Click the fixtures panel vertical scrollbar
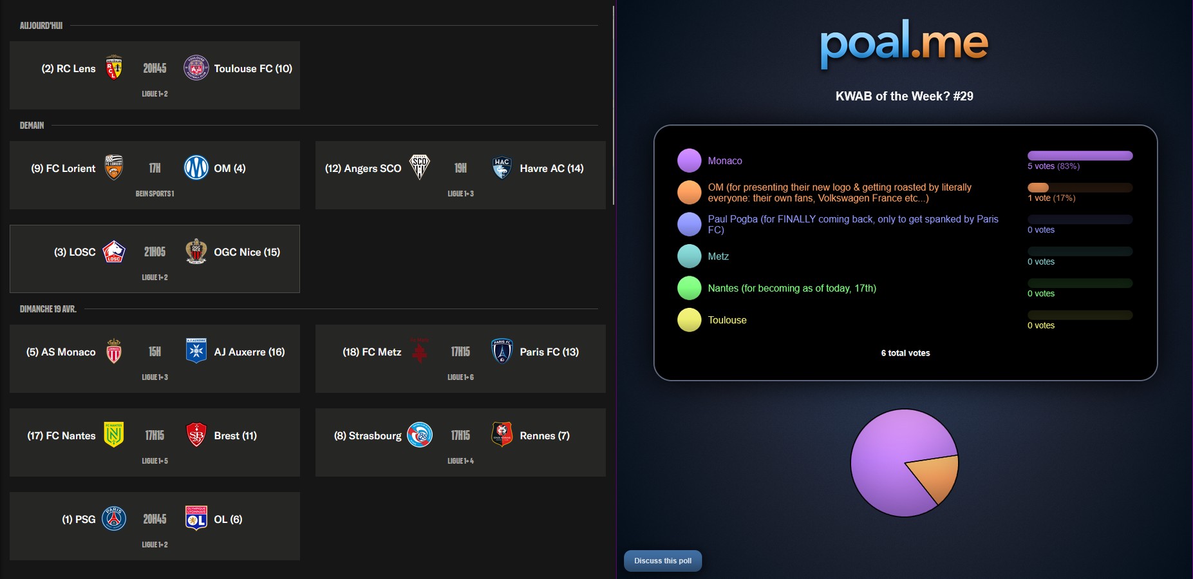This screenshot has width=1193, height=579. point(614,106)
